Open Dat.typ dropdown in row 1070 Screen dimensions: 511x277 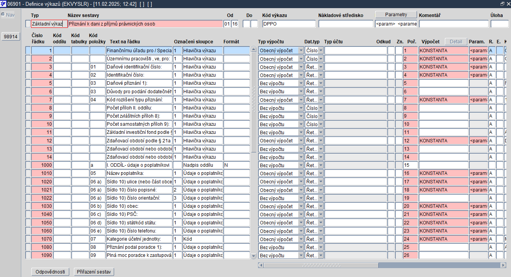321,239
